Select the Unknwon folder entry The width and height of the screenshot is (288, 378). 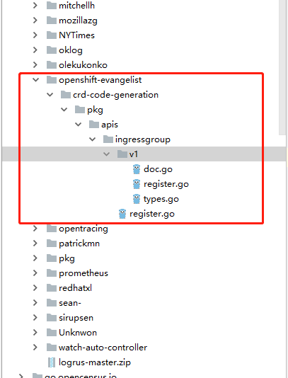coord(78,333)
